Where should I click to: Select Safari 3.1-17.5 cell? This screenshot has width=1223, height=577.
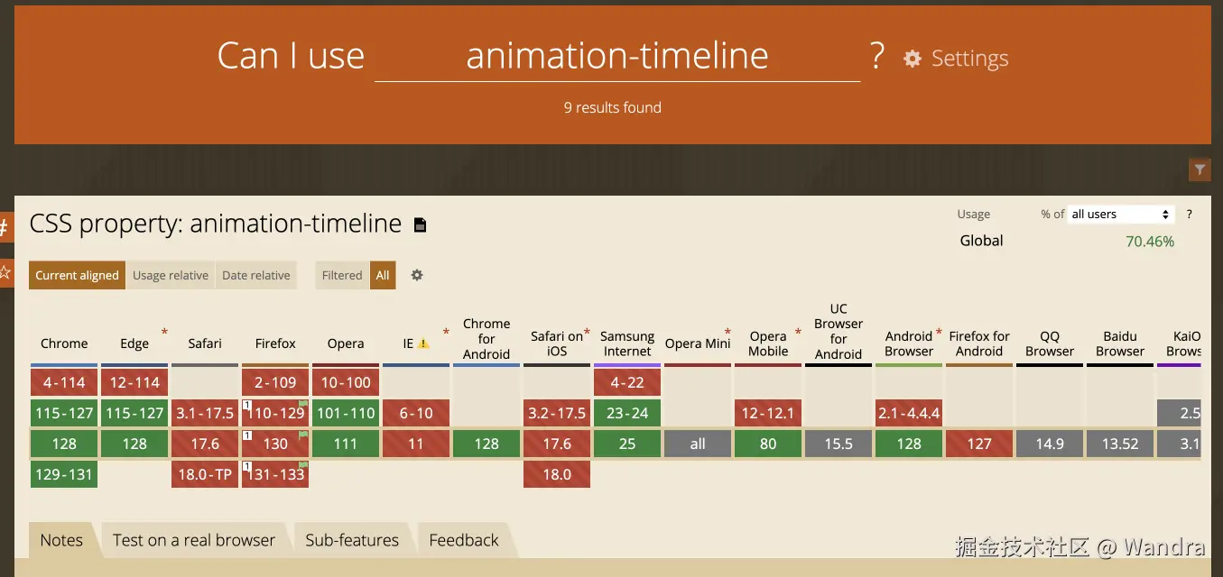(205, 413)
